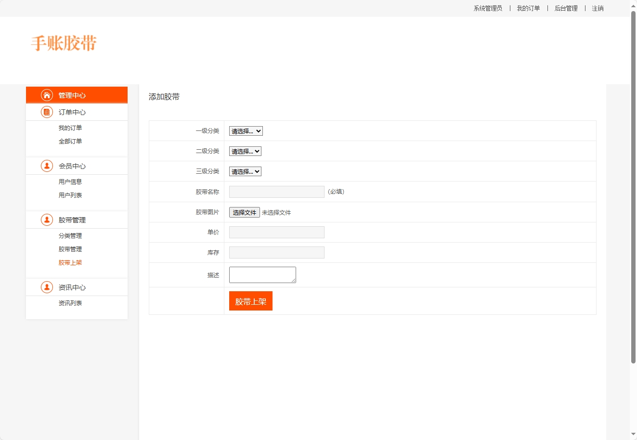Open the 一级分类 dropdown

pos(246,130)
